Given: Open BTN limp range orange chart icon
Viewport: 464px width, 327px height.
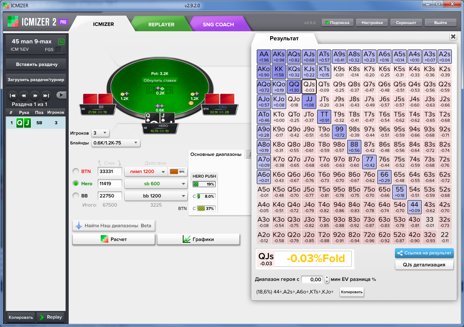Looking at the screenshot, I should pos(174,172).
